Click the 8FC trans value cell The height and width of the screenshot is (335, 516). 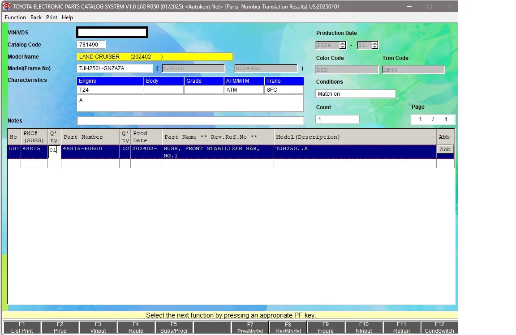[x=284, y=90]
